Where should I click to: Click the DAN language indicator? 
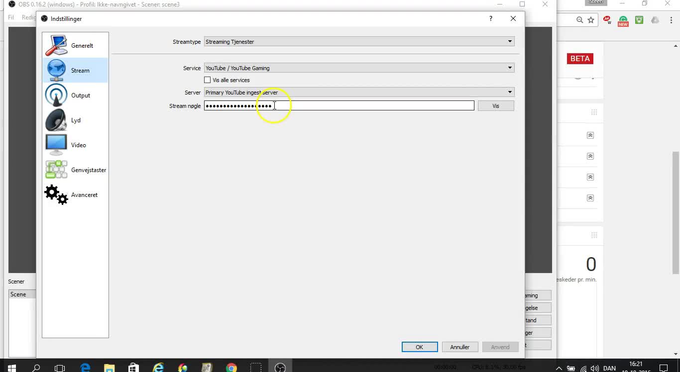[x=609, y=369]
